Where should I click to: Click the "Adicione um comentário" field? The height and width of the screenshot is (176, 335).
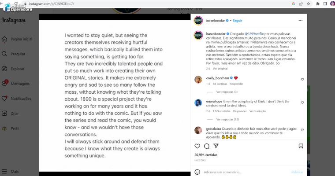tap(238, 172)
